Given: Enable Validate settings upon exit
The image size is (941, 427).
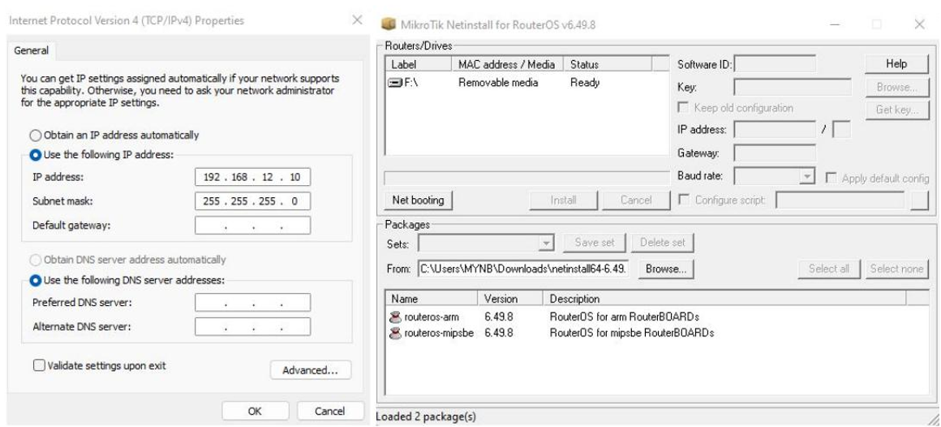Looking at the screenshot, I should coord(39,365).
